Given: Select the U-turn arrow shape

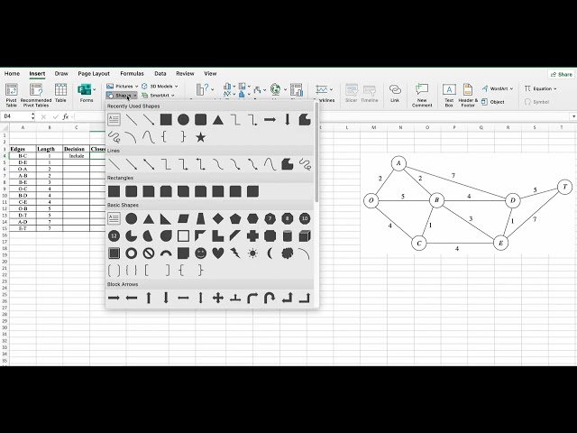Looking at the screenshot, I should pos(270,298).
